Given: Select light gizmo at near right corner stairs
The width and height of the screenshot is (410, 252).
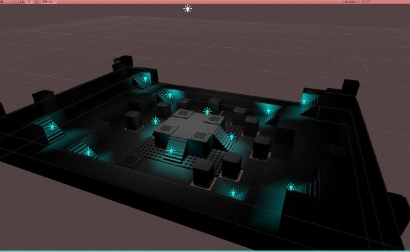Looking at the screenshot, I should (291, 187).
